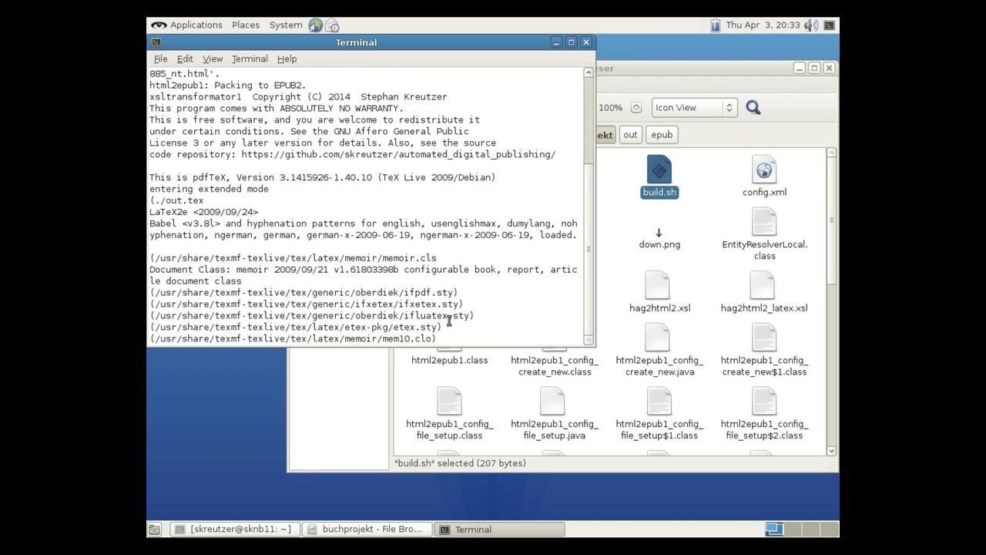Click the 'out' path bar button
Image resolution: width=986 pixels, height=555 pixels.
pyautogui.click(x=630, y=135)
